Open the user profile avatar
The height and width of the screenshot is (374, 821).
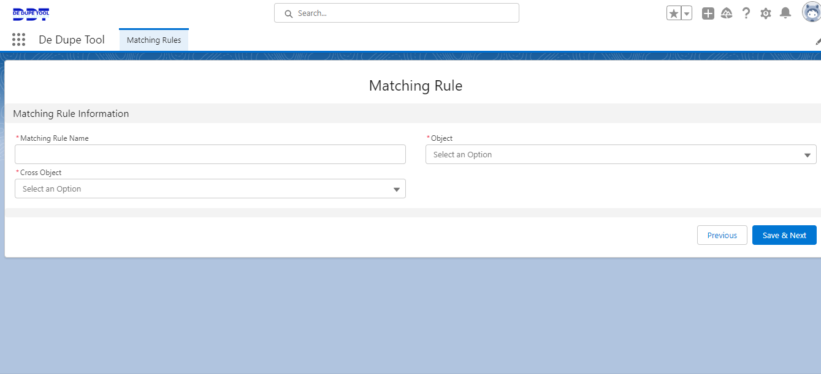811,13
